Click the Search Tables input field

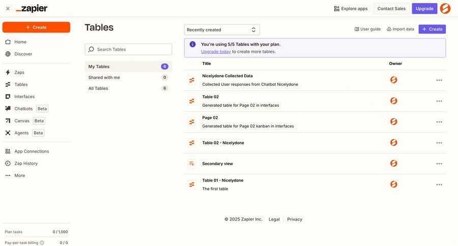128,49
